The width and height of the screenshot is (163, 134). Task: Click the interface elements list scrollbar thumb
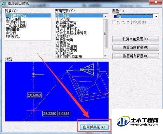(x=105, y=34)
